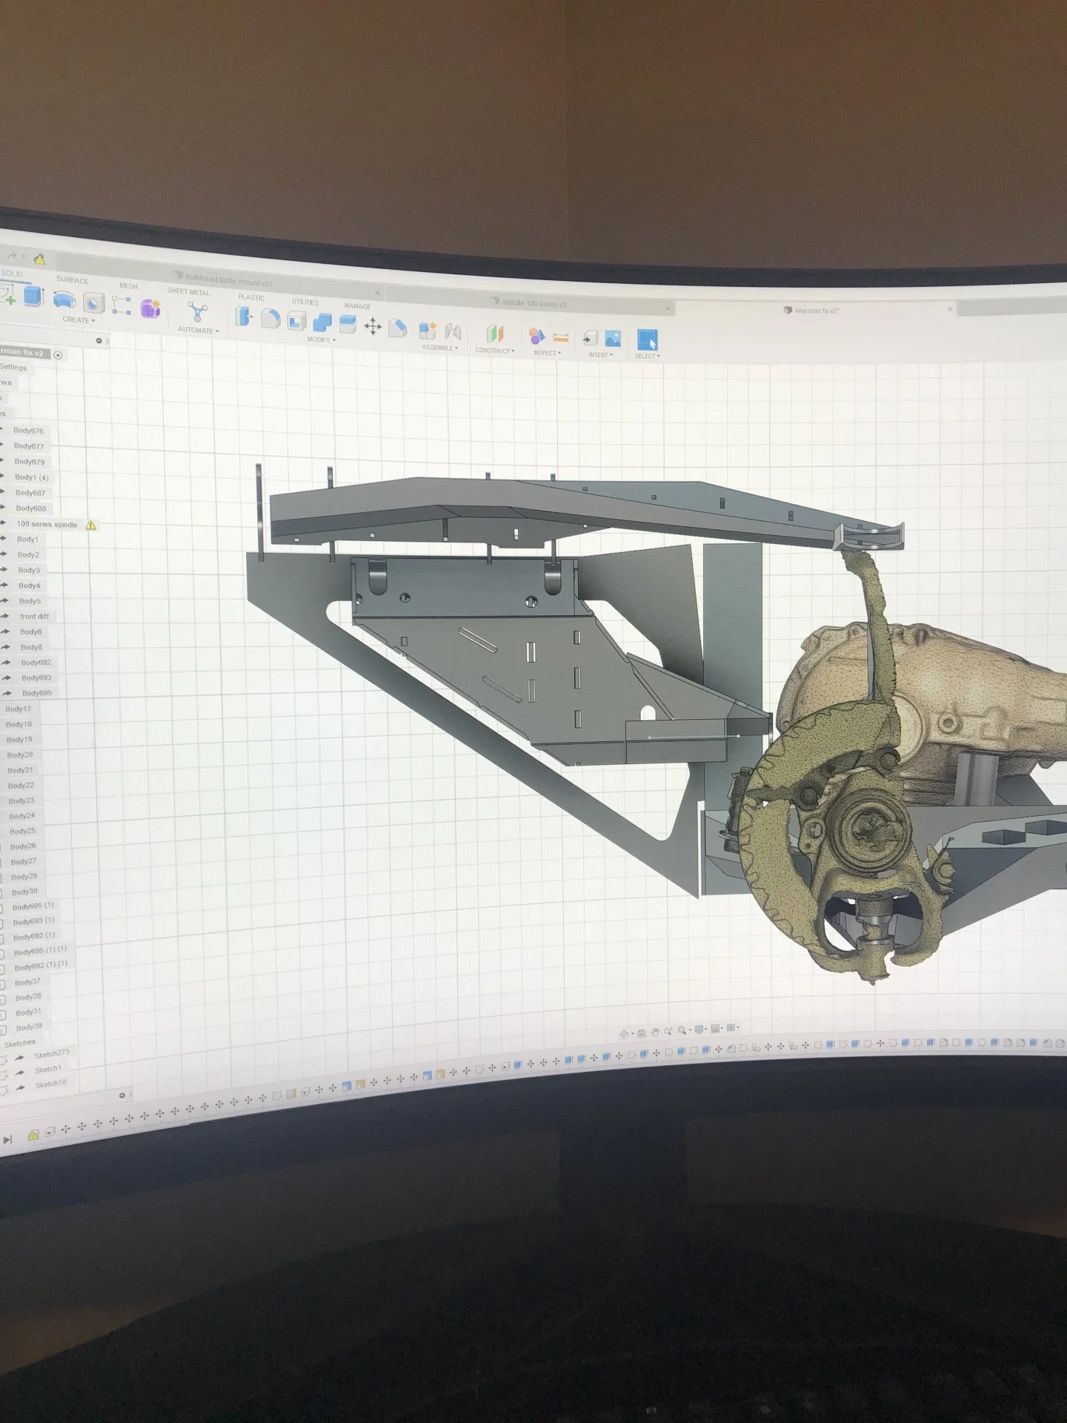Select the Fillet tool icon
This screenshot has width=1067, height=1423.
(x=270, y=319)
